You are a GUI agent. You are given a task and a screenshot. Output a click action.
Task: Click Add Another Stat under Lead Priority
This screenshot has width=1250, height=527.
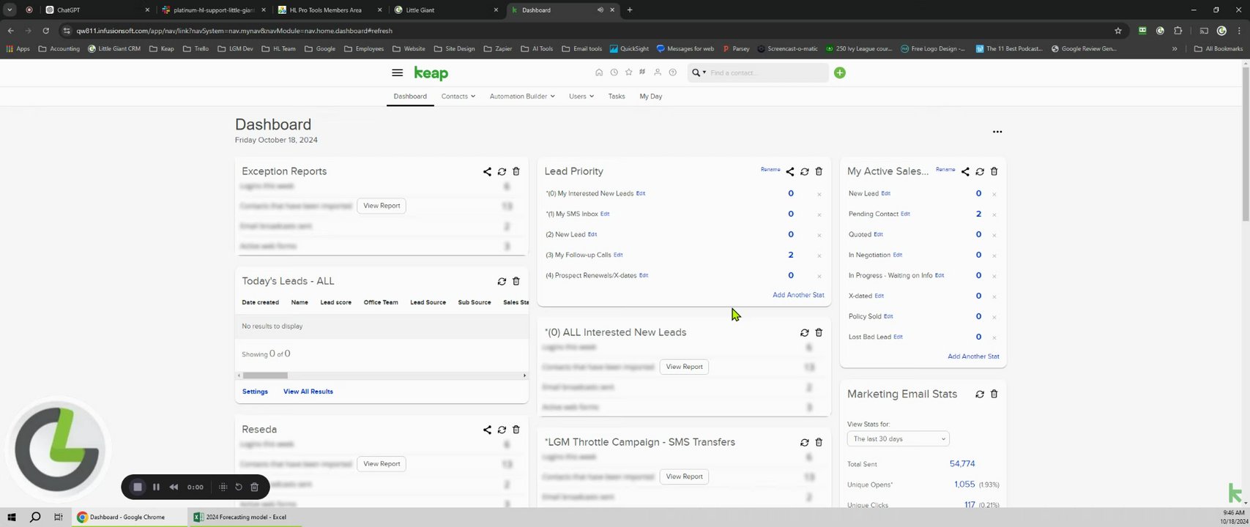(797, 295)
